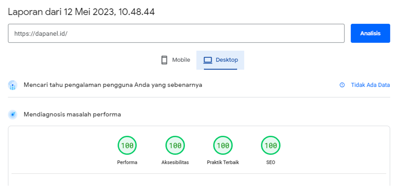Click the phone icon beside Mobile
This screenshot has width=406, height=186.
[x=164, y=60]
